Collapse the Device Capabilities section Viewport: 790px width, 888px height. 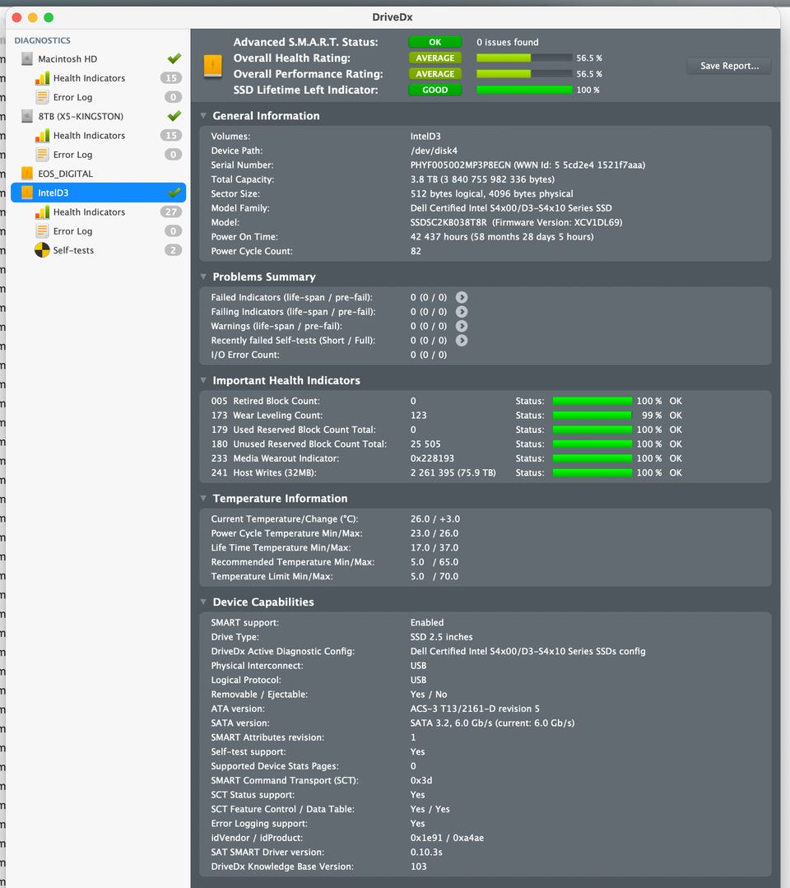tap(203, 602)
